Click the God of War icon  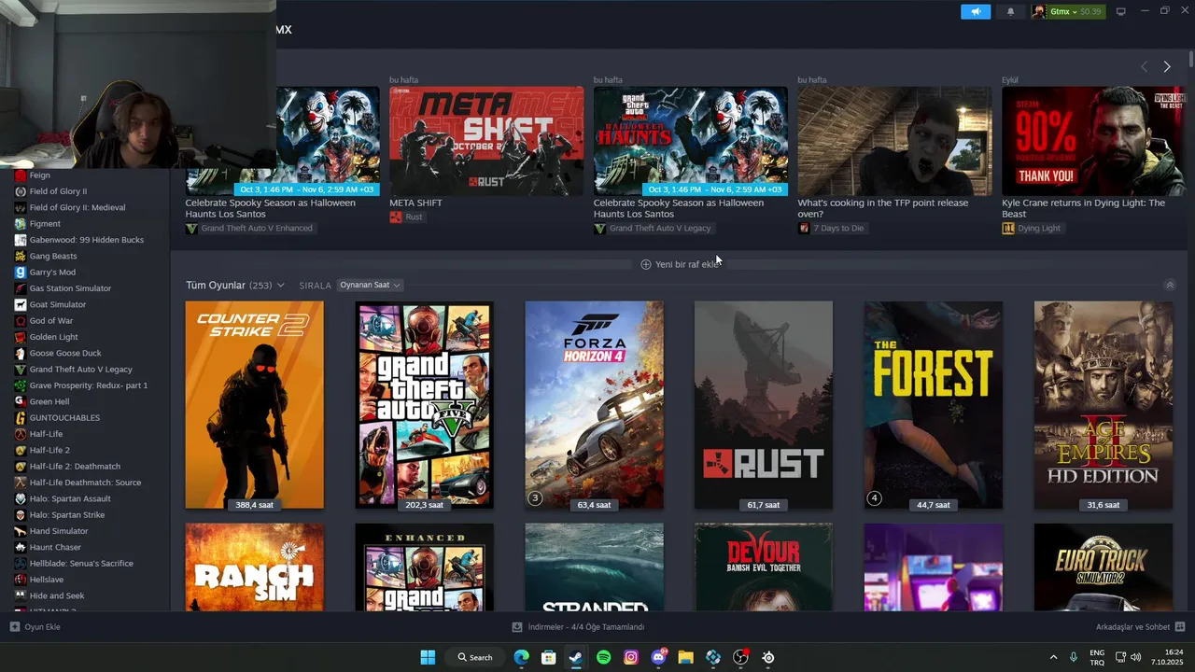pos(21,321)
